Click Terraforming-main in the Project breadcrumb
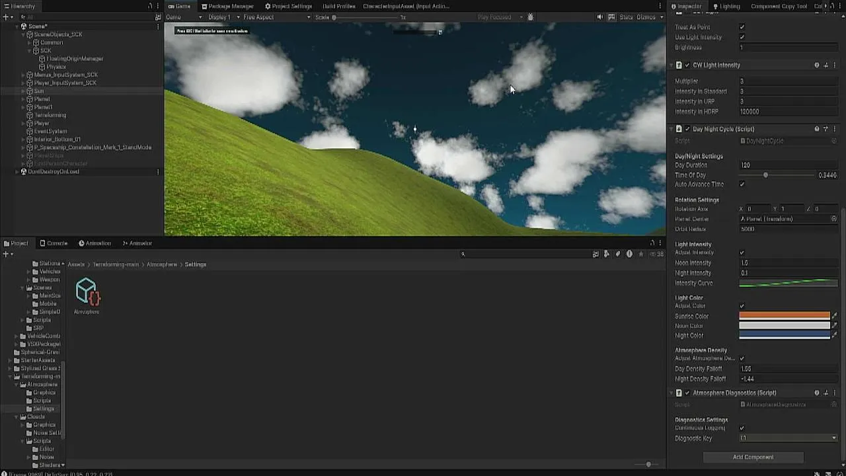Image resolution: width=846 pixels, height=476 pixels. click(x=116, y=264)
